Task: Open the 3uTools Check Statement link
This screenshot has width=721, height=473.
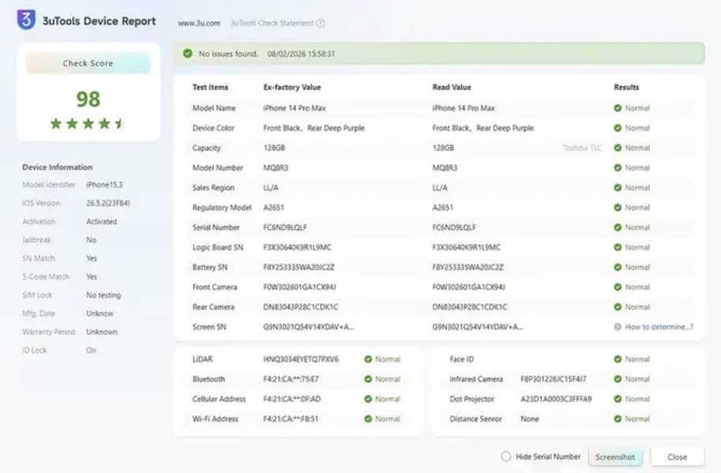Action: (x=272, y=23)
